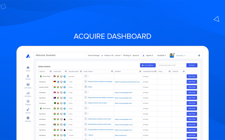
Task: Click the Acquire logo in the sidebar
Action: click(28, 56)
